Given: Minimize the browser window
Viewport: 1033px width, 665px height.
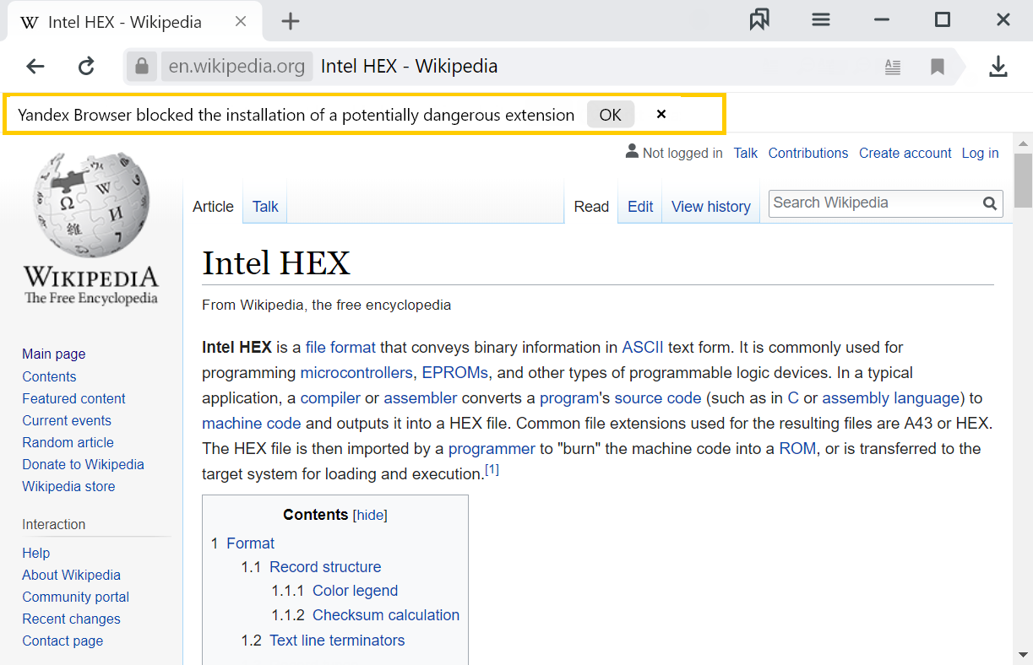Looking at the screenshot, I should coord(882,20).
